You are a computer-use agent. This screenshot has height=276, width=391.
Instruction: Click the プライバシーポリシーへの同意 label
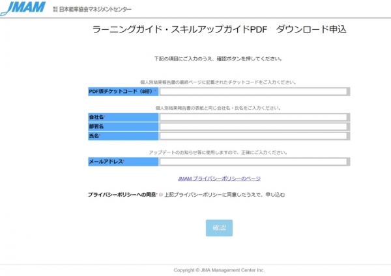click(123, 195)
